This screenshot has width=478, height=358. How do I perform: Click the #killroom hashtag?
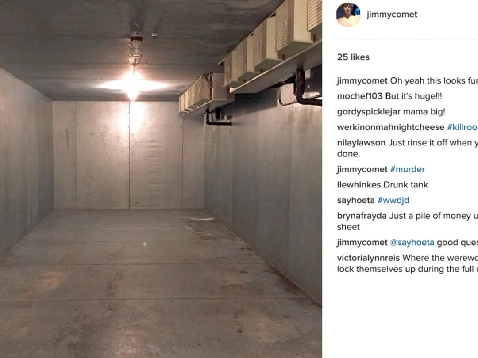(463, 127)
